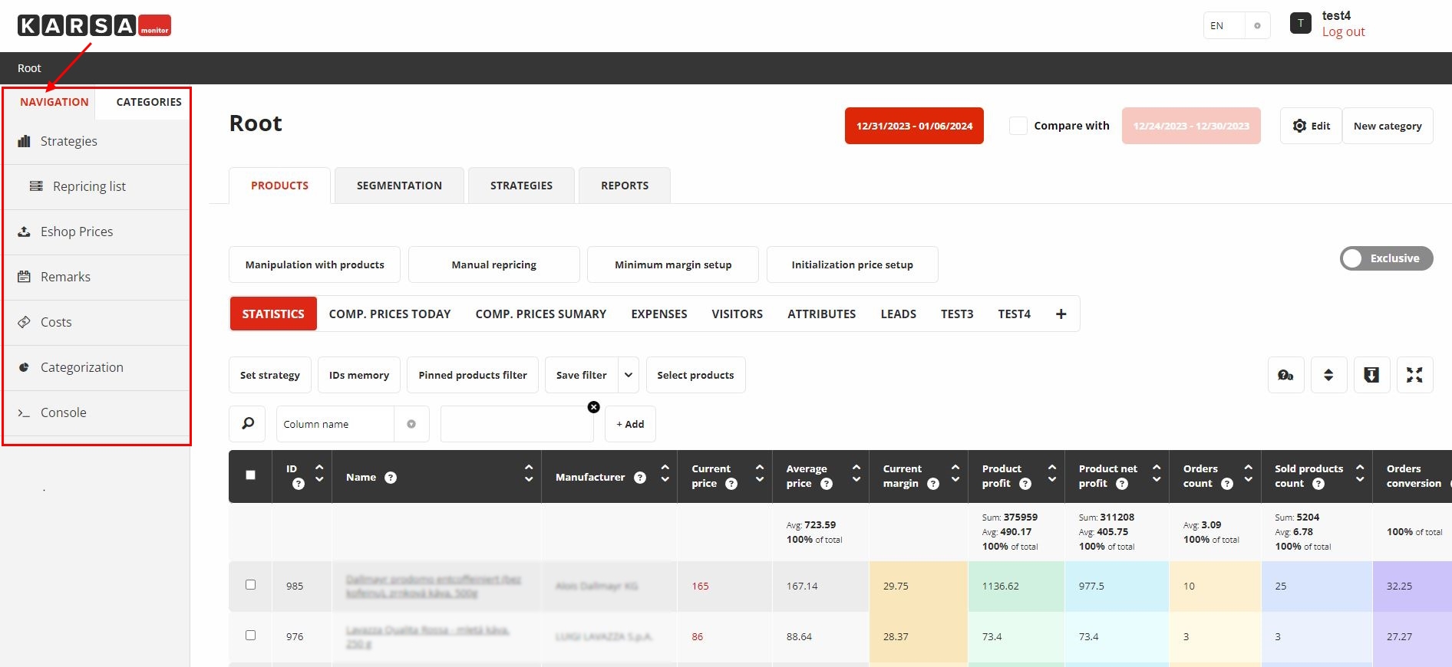The width and height of the screenshot is (1452, 667).
Task: Click the New category button
Action: 1387,126
